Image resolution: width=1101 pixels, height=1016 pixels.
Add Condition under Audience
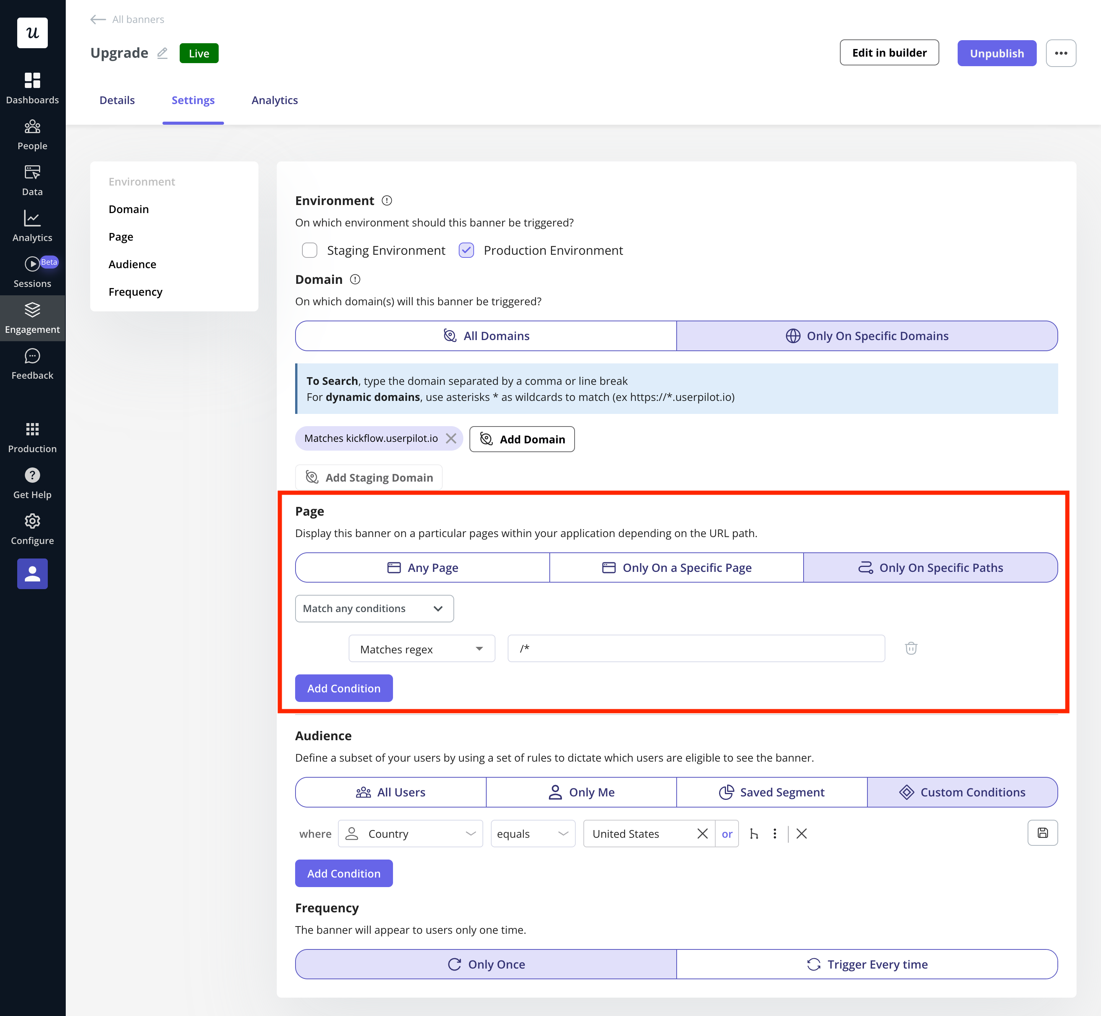tap(343, 874)
